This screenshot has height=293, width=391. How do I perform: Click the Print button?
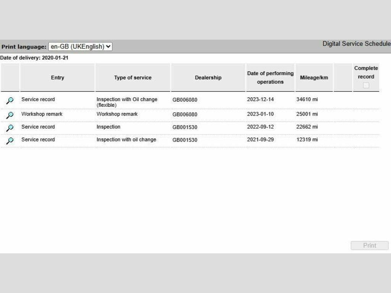point(370,245)
